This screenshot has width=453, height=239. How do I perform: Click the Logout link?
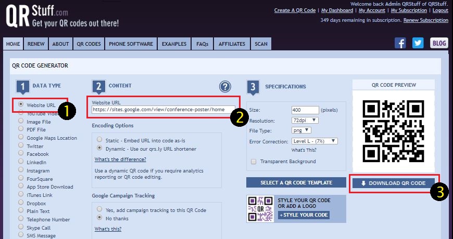[441, 10]
